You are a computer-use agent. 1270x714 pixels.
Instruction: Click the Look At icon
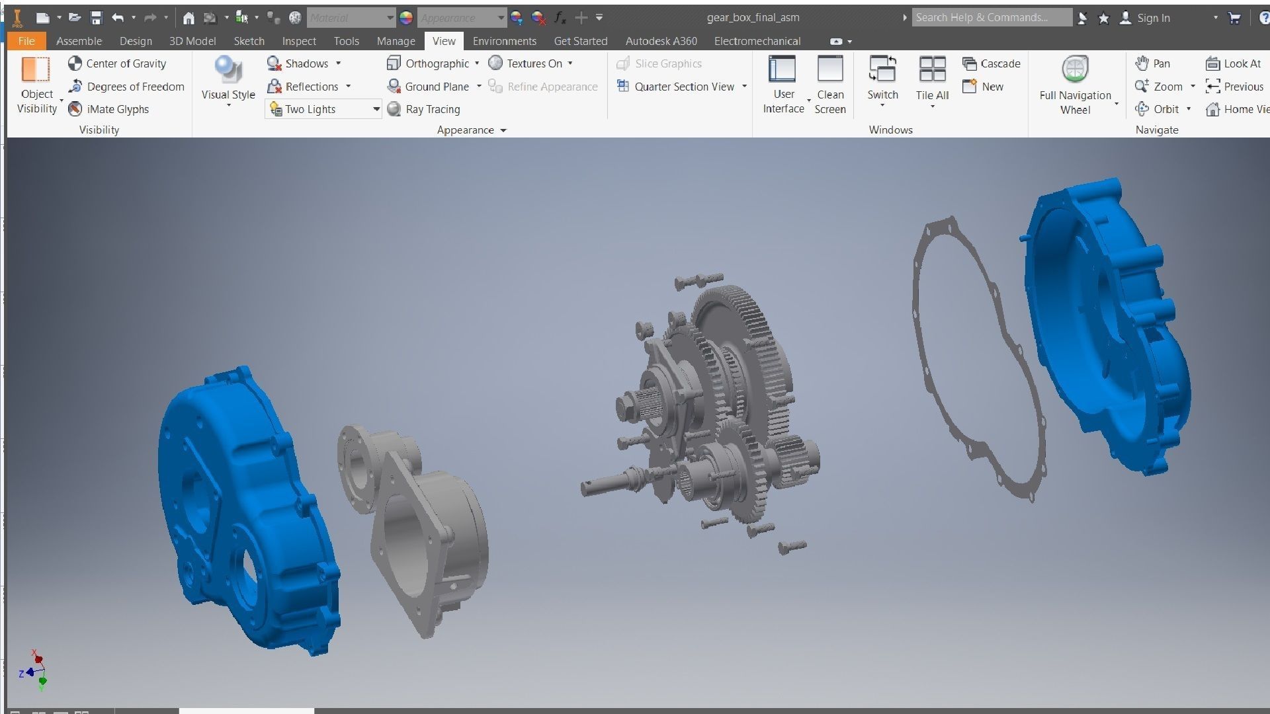click(1212, 63)
